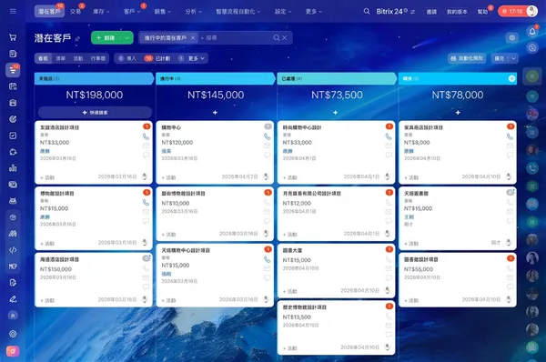This screenshot has width=546, height=362.
Task: Switch to the 清單 view tab
Action: tap(61, 58)
